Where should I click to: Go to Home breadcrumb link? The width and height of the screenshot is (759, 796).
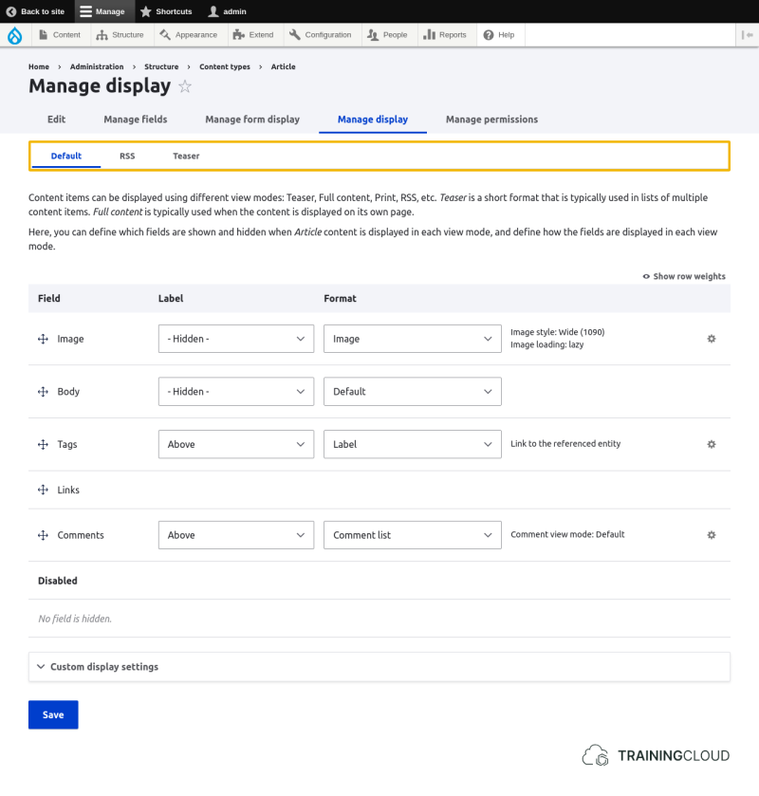(39, 67)
